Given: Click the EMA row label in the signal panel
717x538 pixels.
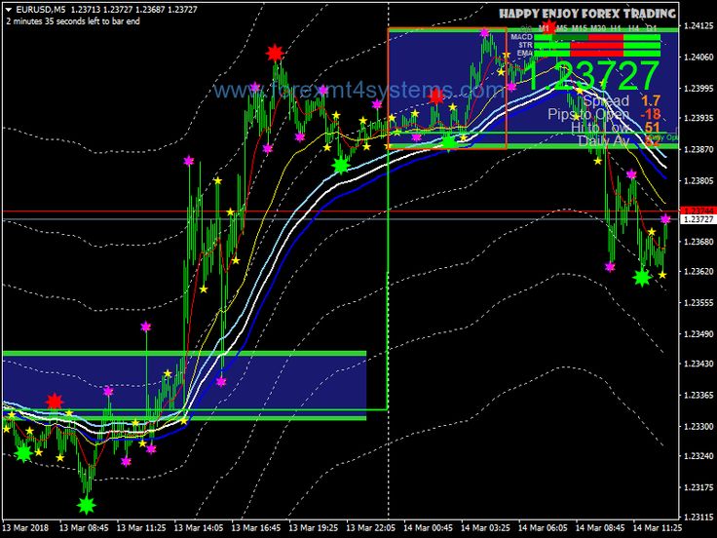Looking at the screenshot, I should [524, 53].
